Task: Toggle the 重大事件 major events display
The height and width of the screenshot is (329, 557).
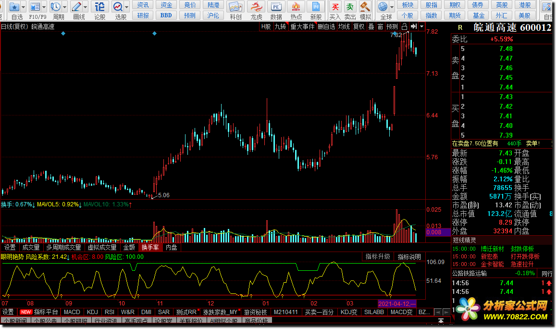Action: pyautogui.click(x=302, y=26)
